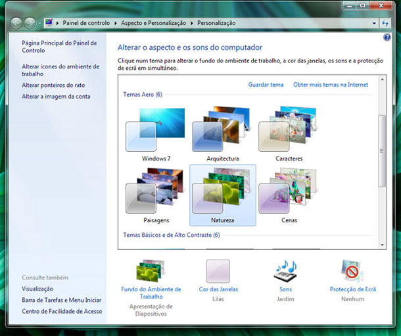This screenshot has height=336, width=401.
Task: Open Alterar ícones do ambiente de trabalho
Action: [x=60, y=70]
